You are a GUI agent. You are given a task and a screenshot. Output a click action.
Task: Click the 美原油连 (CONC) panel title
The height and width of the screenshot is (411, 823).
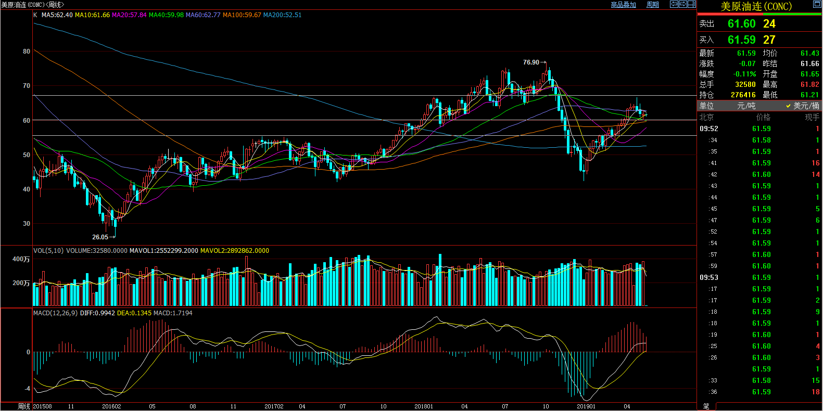click(x=756, y=6)
